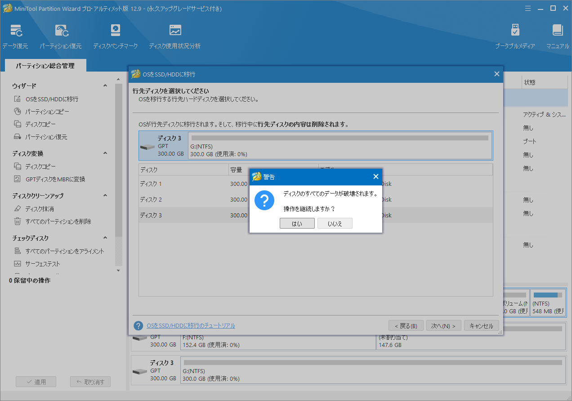Collapse the ディスク変換 section

pyautogui.click(x=105, y=153)
